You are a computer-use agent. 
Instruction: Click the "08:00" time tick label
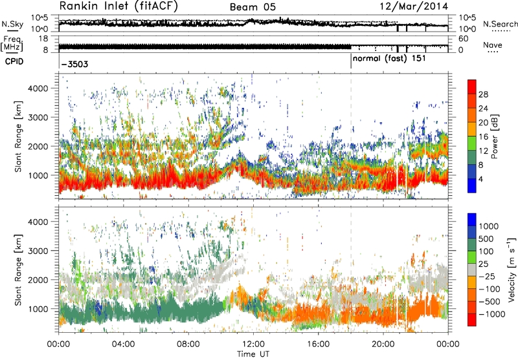pos(188,344)
